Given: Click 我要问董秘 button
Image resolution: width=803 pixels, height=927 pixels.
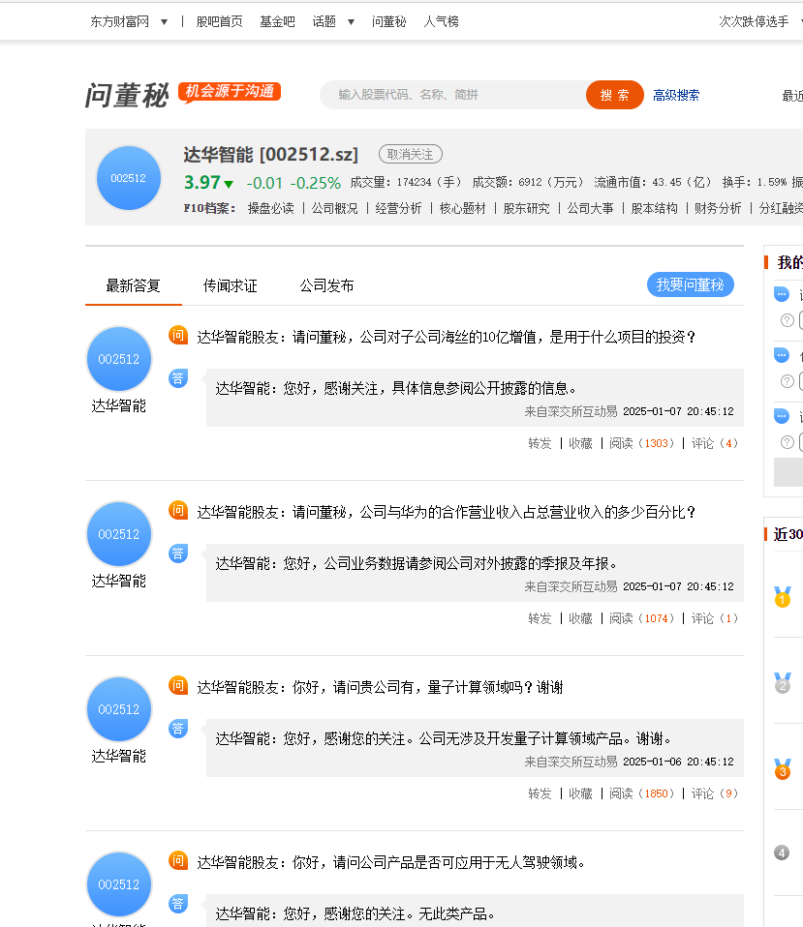Looking at the screenshot, I should tap(690, 284).
